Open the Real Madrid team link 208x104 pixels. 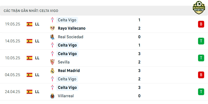point(69,71)
